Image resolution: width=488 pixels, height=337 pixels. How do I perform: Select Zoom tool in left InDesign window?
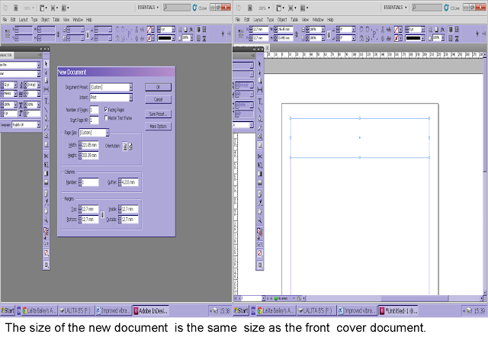tap(46, 220)
